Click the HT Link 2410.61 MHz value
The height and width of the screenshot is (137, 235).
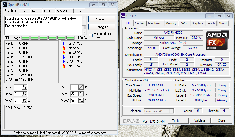[157, 100]
